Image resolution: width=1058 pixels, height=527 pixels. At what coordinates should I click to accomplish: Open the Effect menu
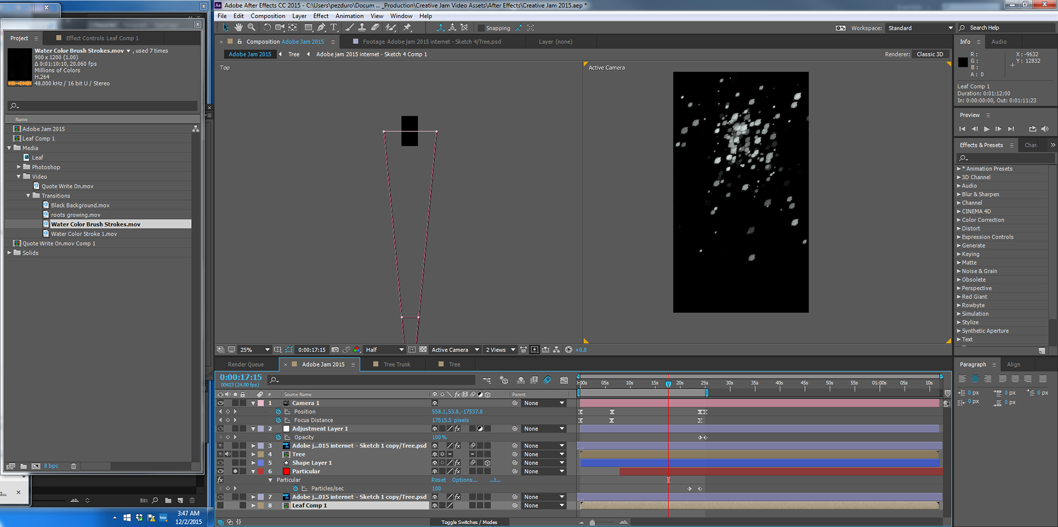point(321,16)
